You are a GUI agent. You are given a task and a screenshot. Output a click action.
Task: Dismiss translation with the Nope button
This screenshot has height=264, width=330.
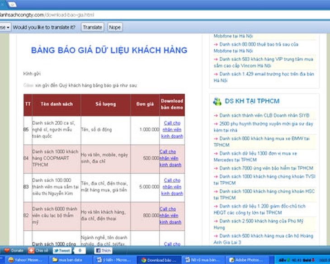coord(115,28)
